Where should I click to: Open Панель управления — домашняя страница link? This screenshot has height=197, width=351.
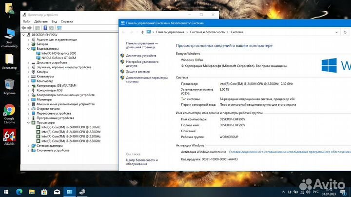tap(142, 45)
